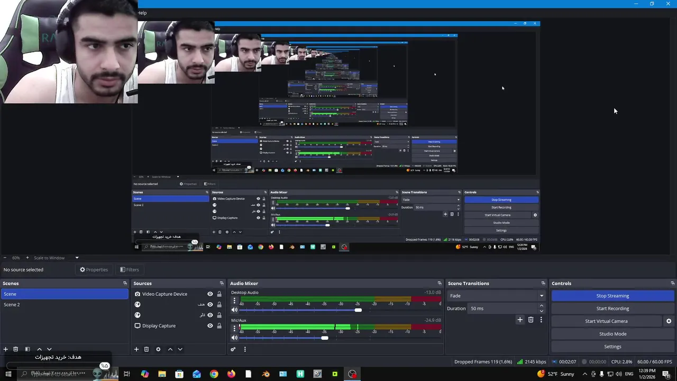This screenshot has height=381, width=677.
Task: Open OBS icon in Windows taskbar
Action: 352,374
